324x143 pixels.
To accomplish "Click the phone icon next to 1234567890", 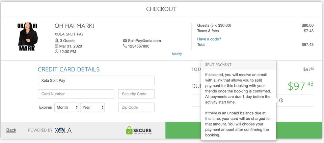I will click(125, 46).
